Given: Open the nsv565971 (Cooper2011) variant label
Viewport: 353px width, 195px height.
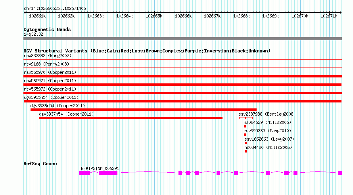Looking at the screenshot, I should tap(50, 81).
